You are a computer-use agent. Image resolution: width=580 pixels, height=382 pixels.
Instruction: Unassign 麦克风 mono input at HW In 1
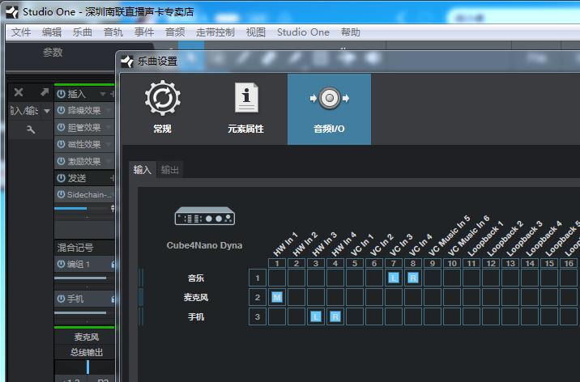click(277, 297)
